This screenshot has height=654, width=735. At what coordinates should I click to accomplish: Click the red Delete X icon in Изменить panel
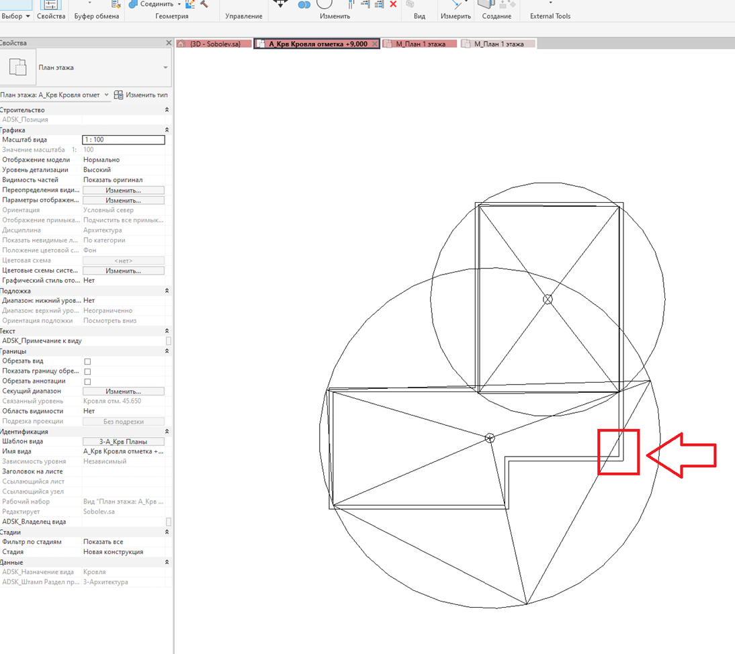coord(393,4)
